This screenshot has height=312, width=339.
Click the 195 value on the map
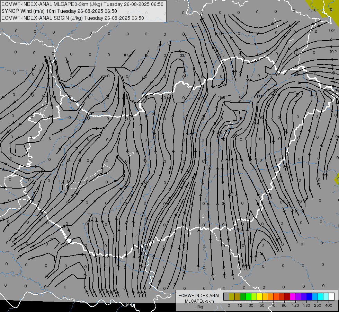tap(260, 118)
